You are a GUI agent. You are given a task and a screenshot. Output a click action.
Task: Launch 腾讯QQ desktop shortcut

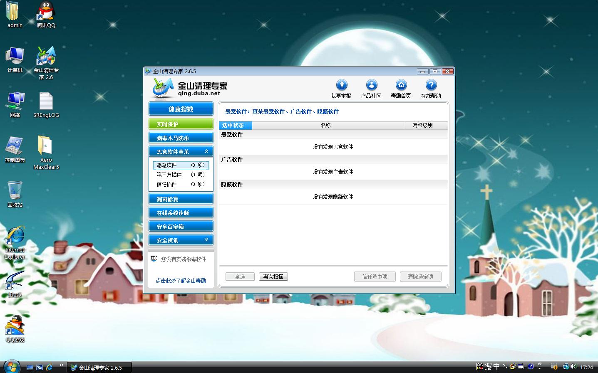pos(46,15)
